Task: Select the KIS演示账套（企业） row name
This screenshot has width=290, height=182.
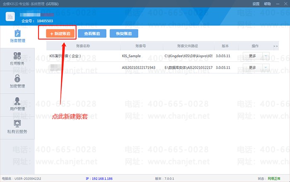Action: [x=65, y=56]
